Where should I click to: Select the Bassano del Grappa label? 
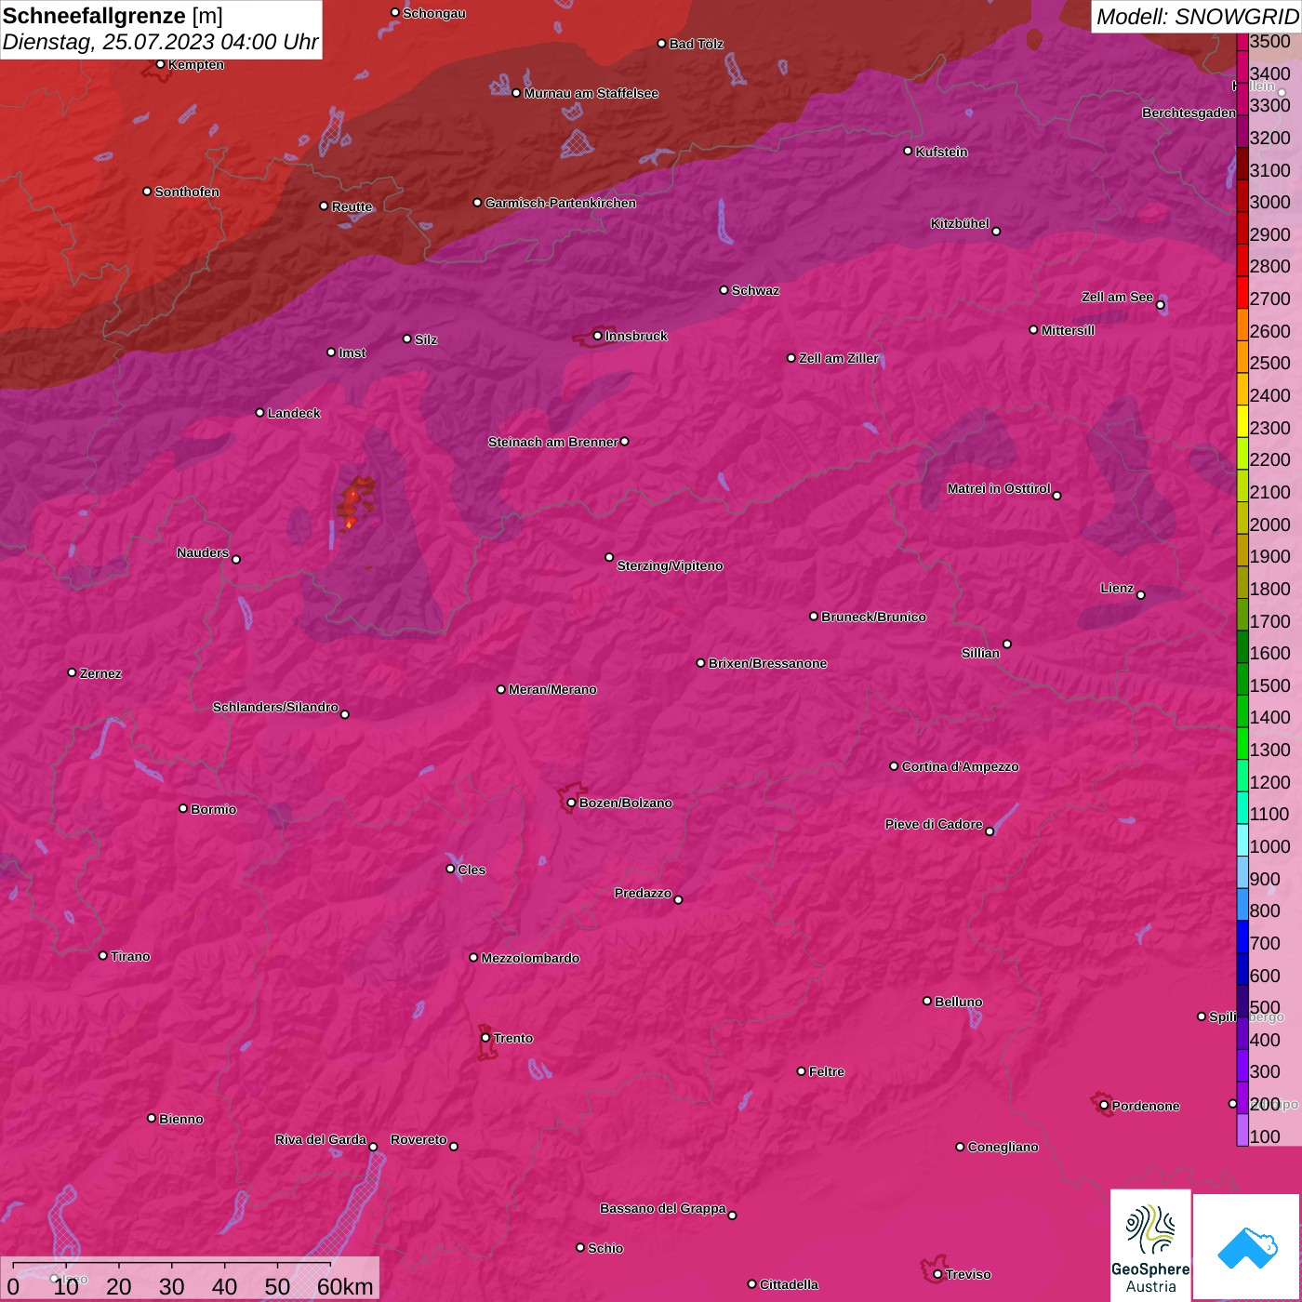663,1208
